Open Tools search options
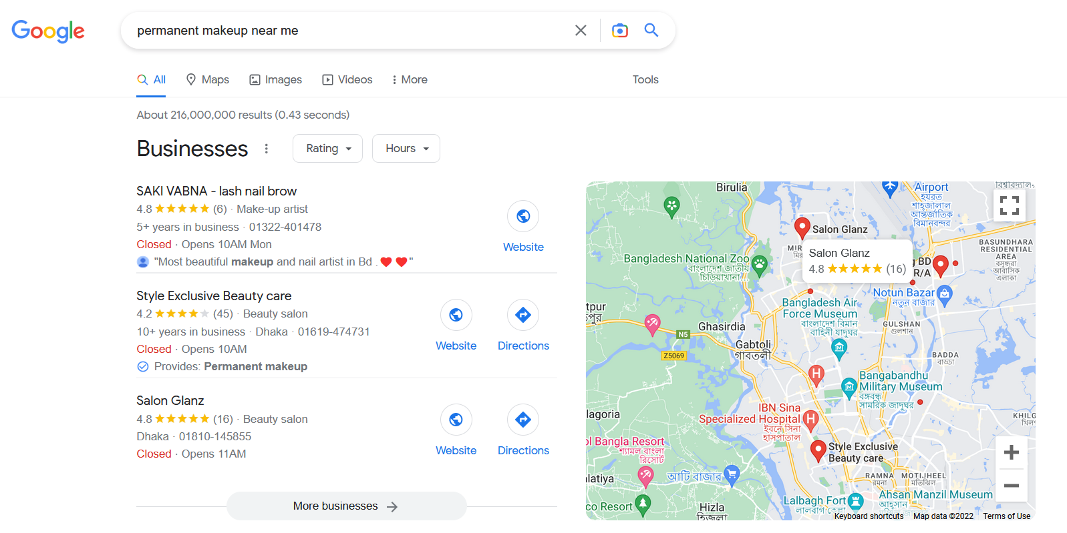 pos(645,79)
